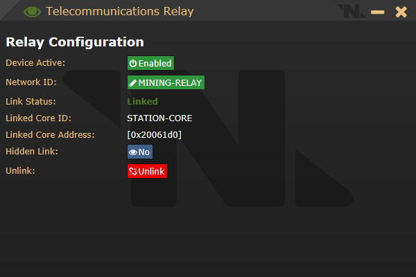The height and width of the screenshot is (277, 416).
Task: Click the Telecommunications Relay window title
Action: point(120,11)
